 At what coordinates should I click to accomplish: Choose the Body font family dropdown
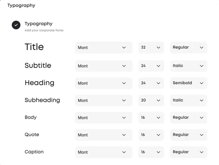click(103, 118)
